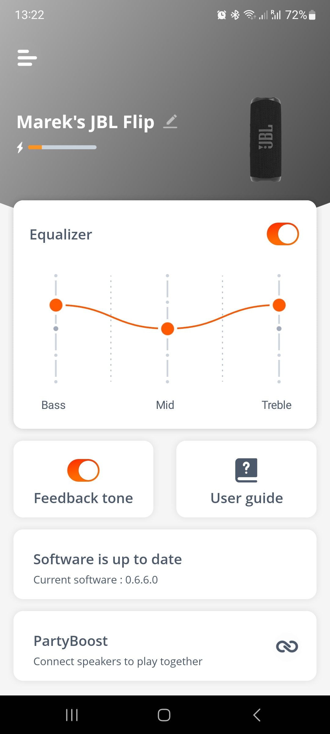Tap the Mid equalizer handle

coord(167,329)
